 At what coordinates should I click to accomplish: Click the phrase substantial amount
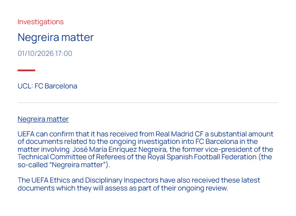pos(242,134)
